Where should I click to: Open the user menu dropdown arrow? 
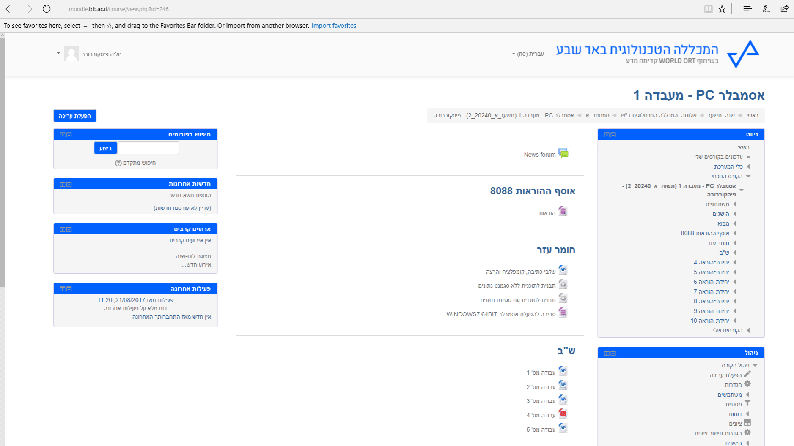tap(58, 54)
